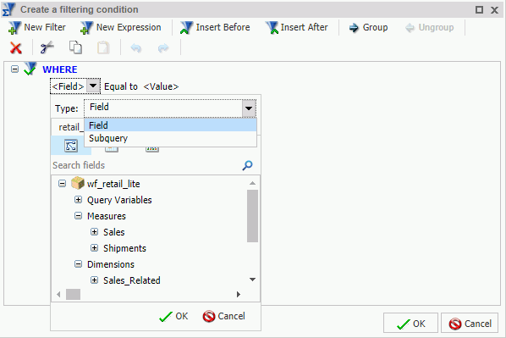Click OK in the field picker popup
506x338 pixels.
pos(173,316)
